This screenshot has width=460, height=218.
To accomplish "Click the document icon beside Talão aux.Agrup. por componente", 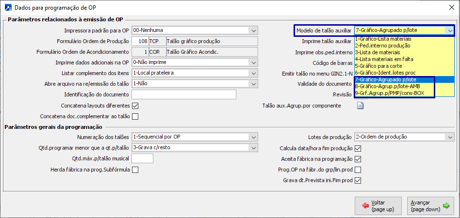I will 361,106.
